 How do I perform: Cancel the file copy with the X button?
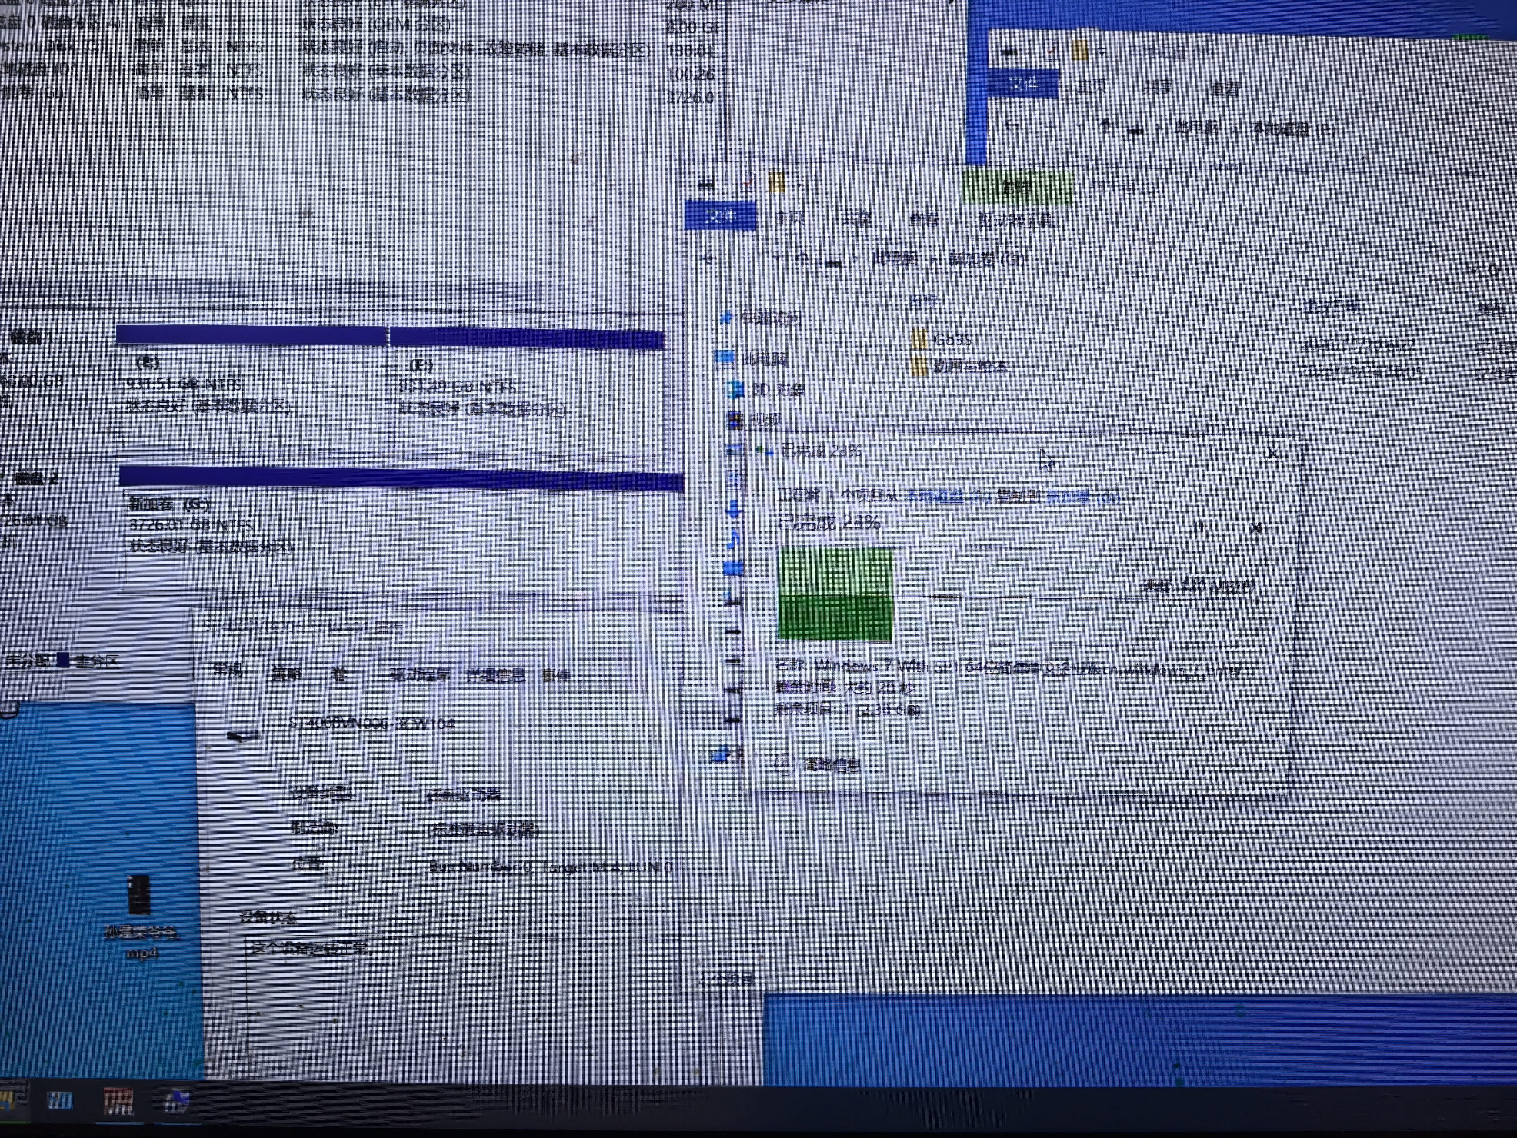coord(1255,528)
